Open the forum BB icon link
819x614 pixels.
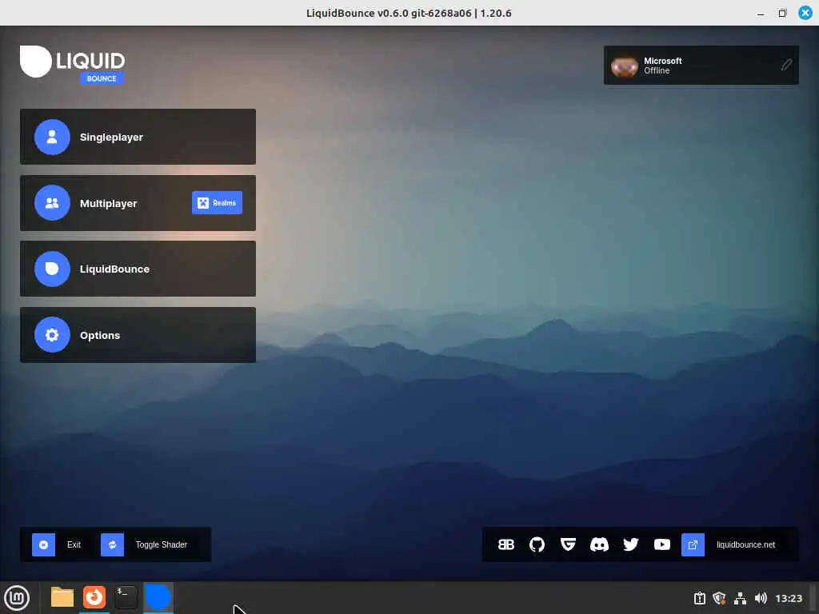click(x=505, y=544)
